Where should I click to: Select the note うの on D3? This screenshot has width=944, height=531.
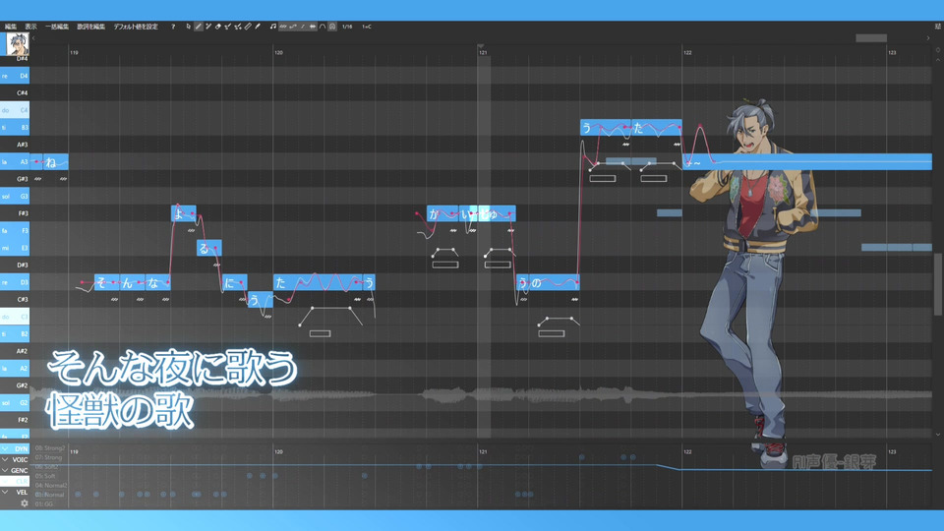(x=548, y=282)
